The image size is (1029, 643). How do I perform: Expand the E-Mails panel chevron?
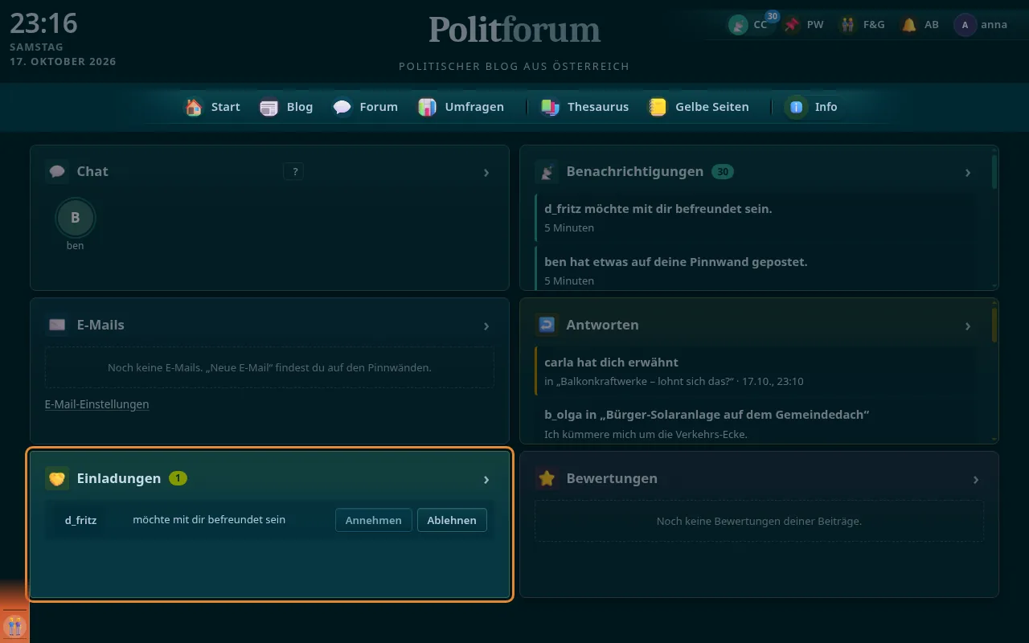tap(486, 326)
